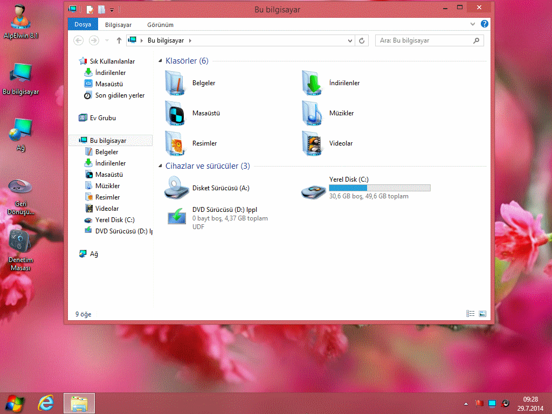The image size is (552, 414).
Task: Collapse the Klasörler (6) group
Action: tap(161, 61)
